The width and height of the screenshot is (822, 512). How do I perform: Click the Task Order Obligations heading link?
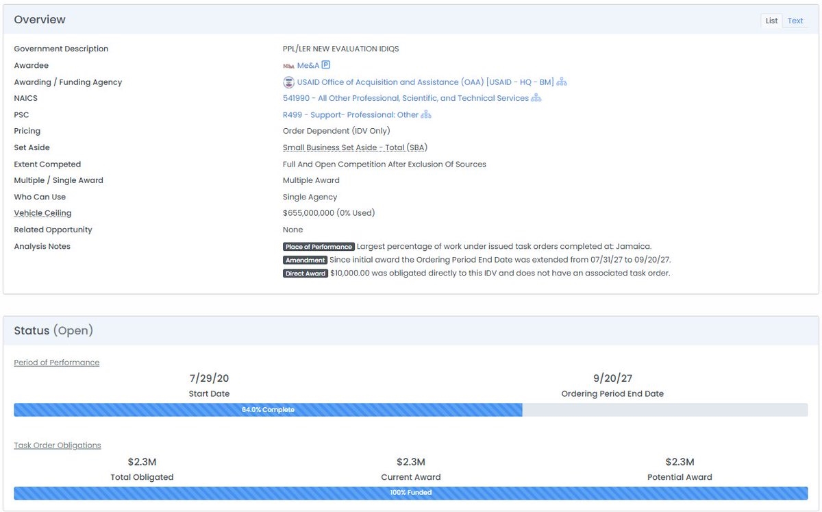coord(58,446)
